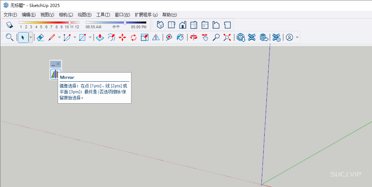Click the Flip tool in main toolbar
Screen dimensions: 372x187
156,37
